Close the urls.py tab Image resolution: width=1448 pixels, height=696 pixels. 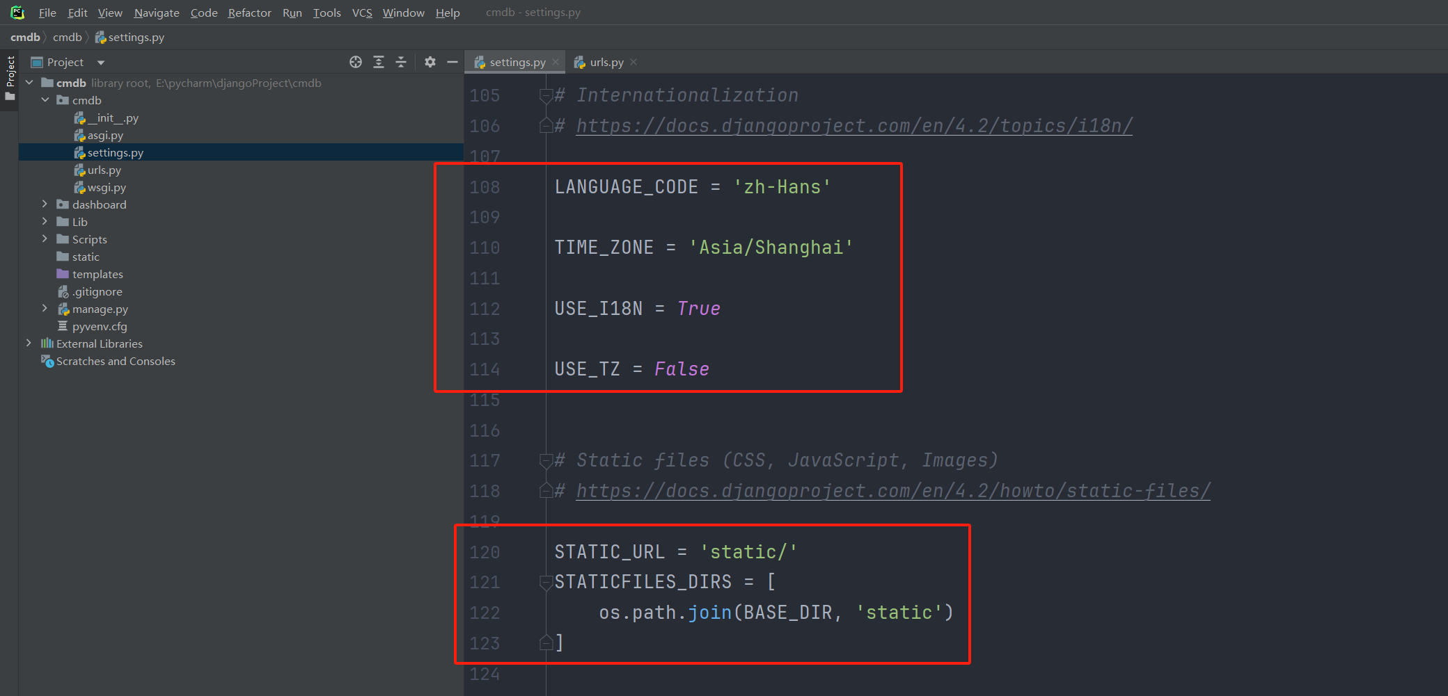(633, 62)
